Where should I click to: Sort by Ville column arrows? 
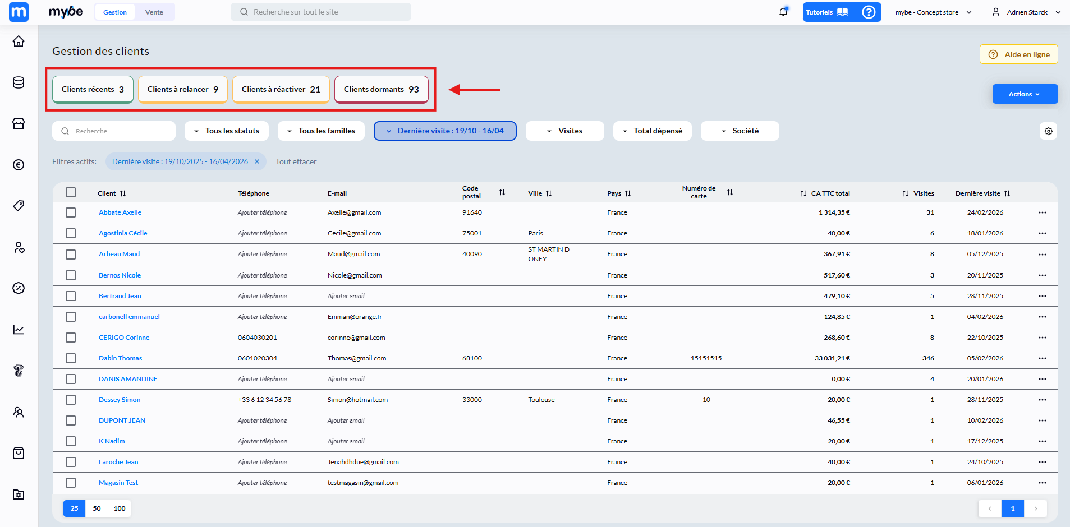coord(549,193)
